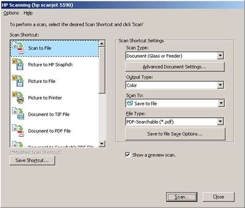The height and width of the screenshot is (208, 245).
Task: Select the 'Picture to File' list entry
Action: click(x=54, y=81)
